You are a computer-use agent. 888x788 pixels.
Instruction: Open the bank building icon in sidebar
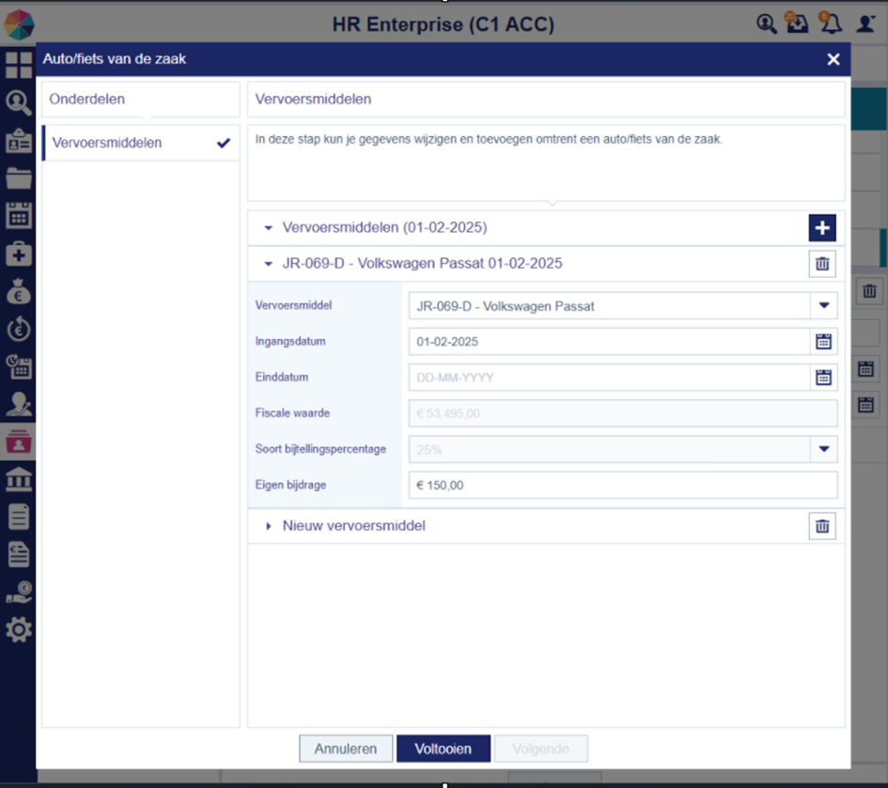(19, 479)
